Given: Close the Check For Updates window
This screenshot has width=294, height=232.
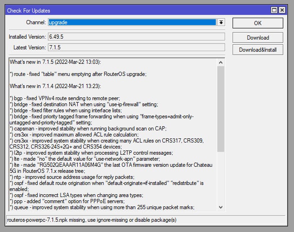Looking at the screenshot, I should click(282, 10).
